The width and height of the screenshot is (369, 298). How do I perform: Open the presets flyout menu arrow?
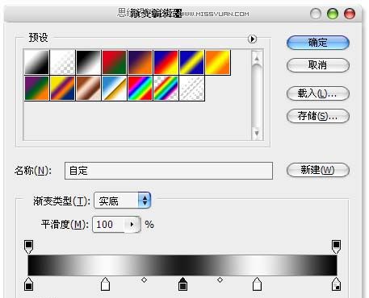252,39
